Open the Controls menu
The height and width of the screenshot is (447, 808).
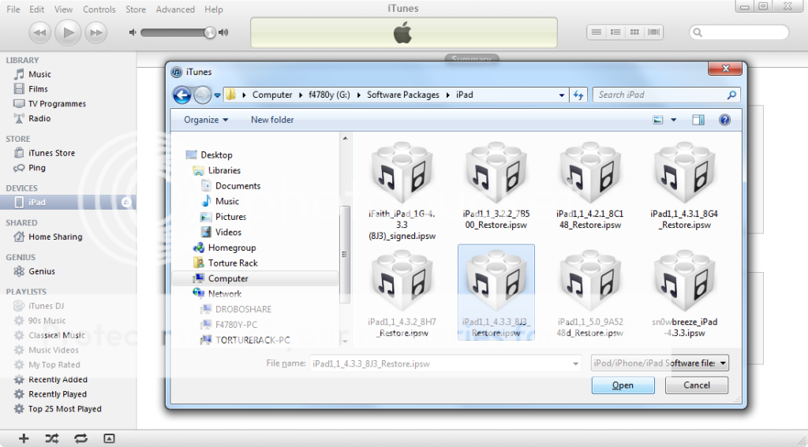pos(99,9)
